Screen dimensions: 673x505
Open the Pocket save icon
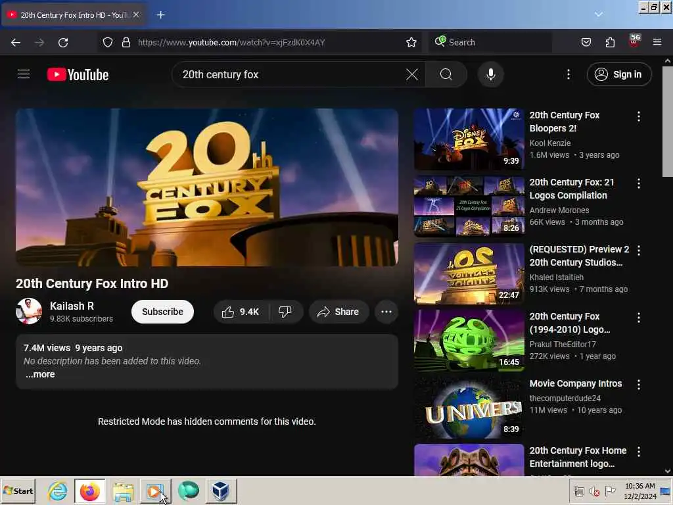pos(586,42)
